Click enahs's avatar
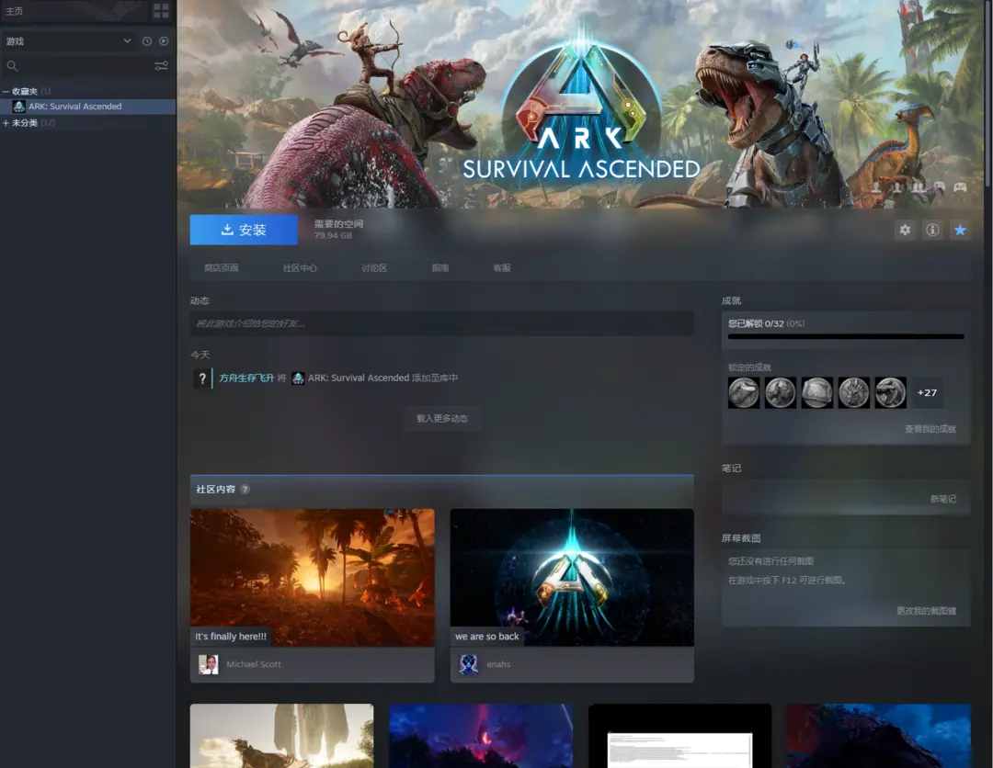 [x=469, y=664]
